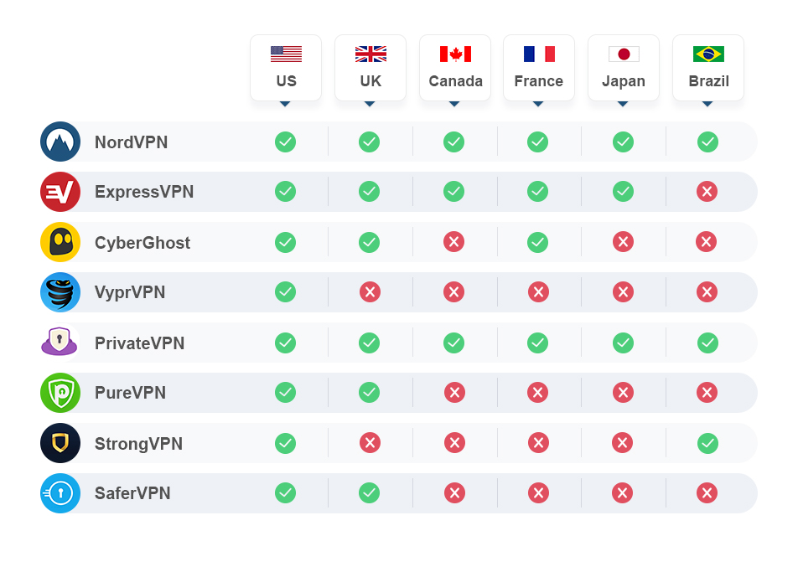Click the ExpressVPN red logo
The height and width of the screenshot is (572, 798).
[x=60, y=192]
